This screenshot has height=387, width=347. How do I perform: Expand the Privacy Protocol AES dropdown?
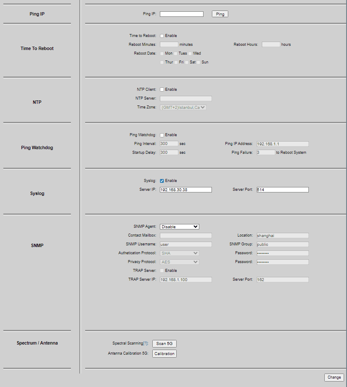click(179, 262)
